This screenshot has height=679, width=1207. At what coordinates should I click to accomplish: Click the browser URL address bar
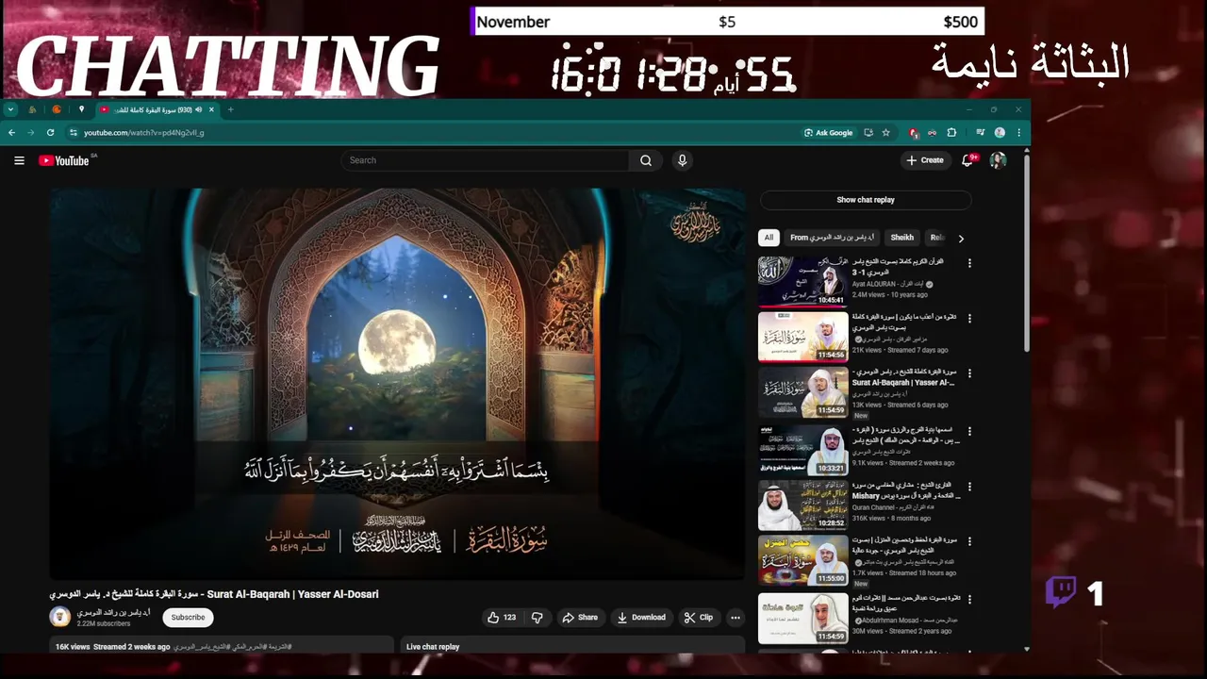coord(434,133)
